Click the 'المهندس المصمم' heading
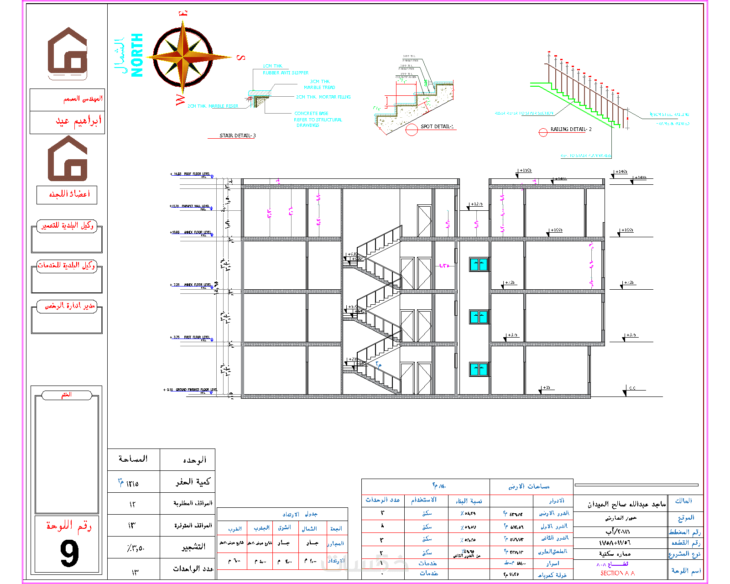 point(83,99)
